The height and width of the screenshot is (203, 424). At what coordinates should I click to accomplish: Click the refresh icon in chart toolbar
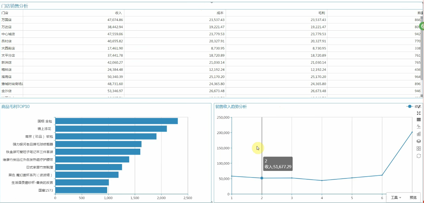pos(419,156)
